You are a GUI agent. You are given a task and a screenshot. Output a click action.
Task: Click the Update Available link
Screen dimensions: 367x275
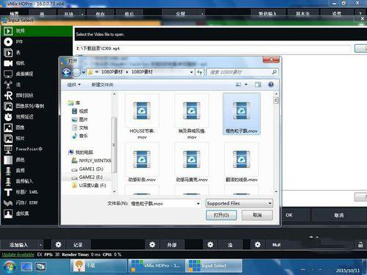pyautogui.click(x=18, y=254)
